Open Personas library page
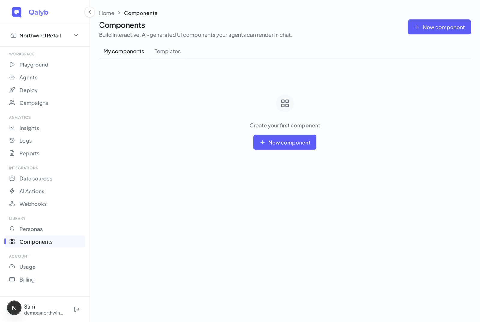480x322 pixels. click(45, 229)
